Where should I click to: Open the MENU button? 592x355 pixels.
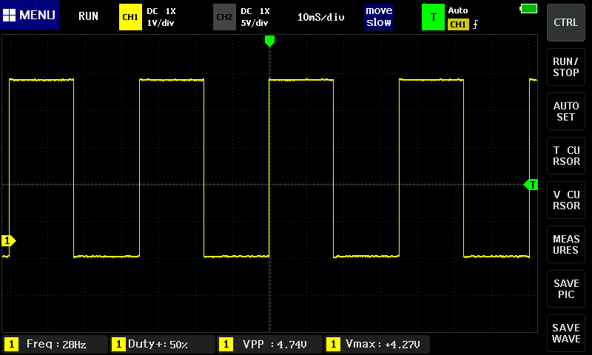click(30, 15)
